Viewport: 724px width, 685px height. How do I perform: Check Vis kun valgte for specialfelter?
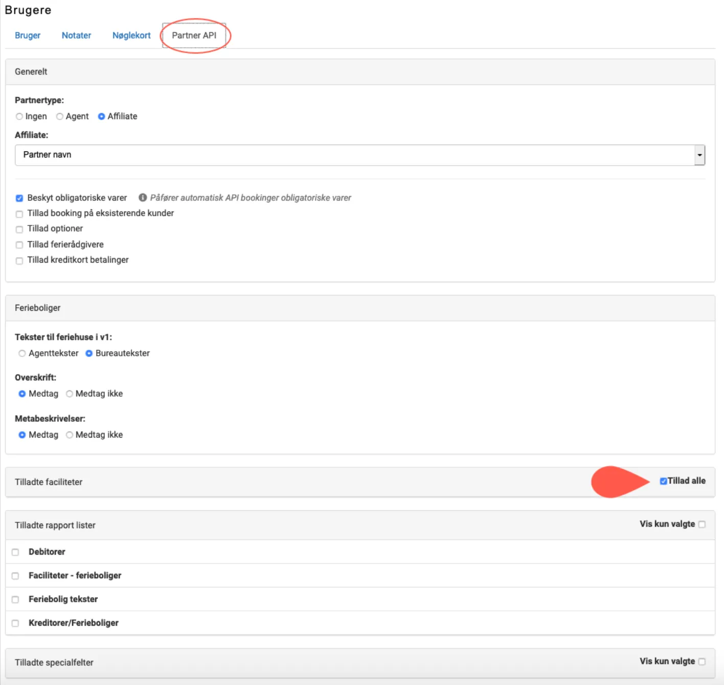click(702, 661)
